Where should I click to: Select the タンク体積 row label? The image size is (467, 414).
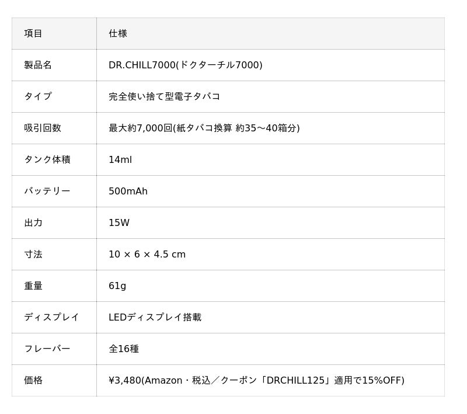pos(47,159)
